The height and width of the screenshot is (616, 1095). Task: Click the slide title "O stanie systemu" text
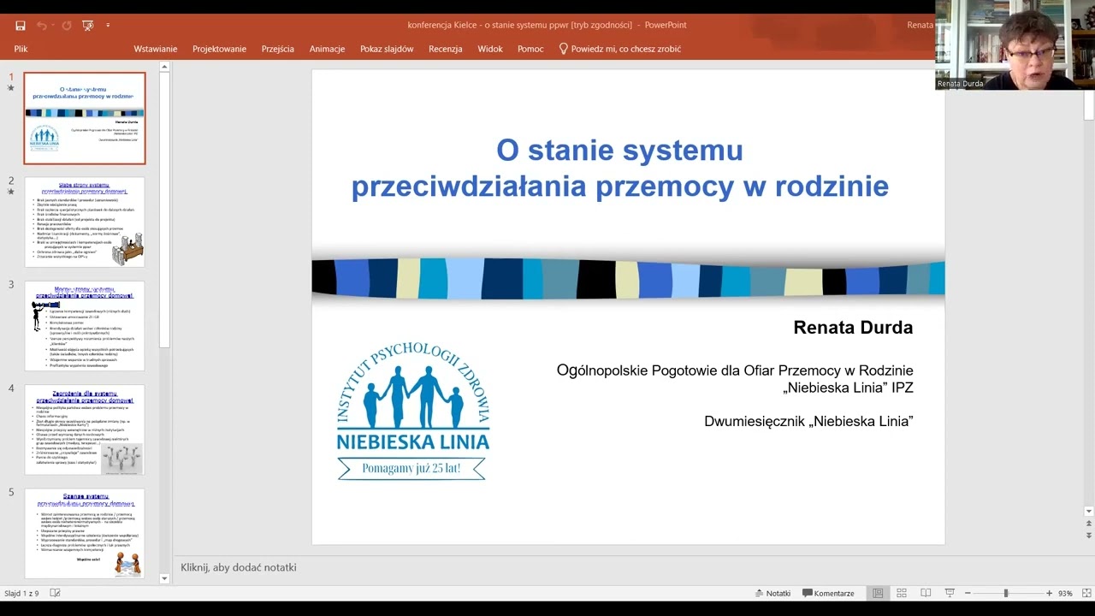pyautogui.click(x=620, y=150)
